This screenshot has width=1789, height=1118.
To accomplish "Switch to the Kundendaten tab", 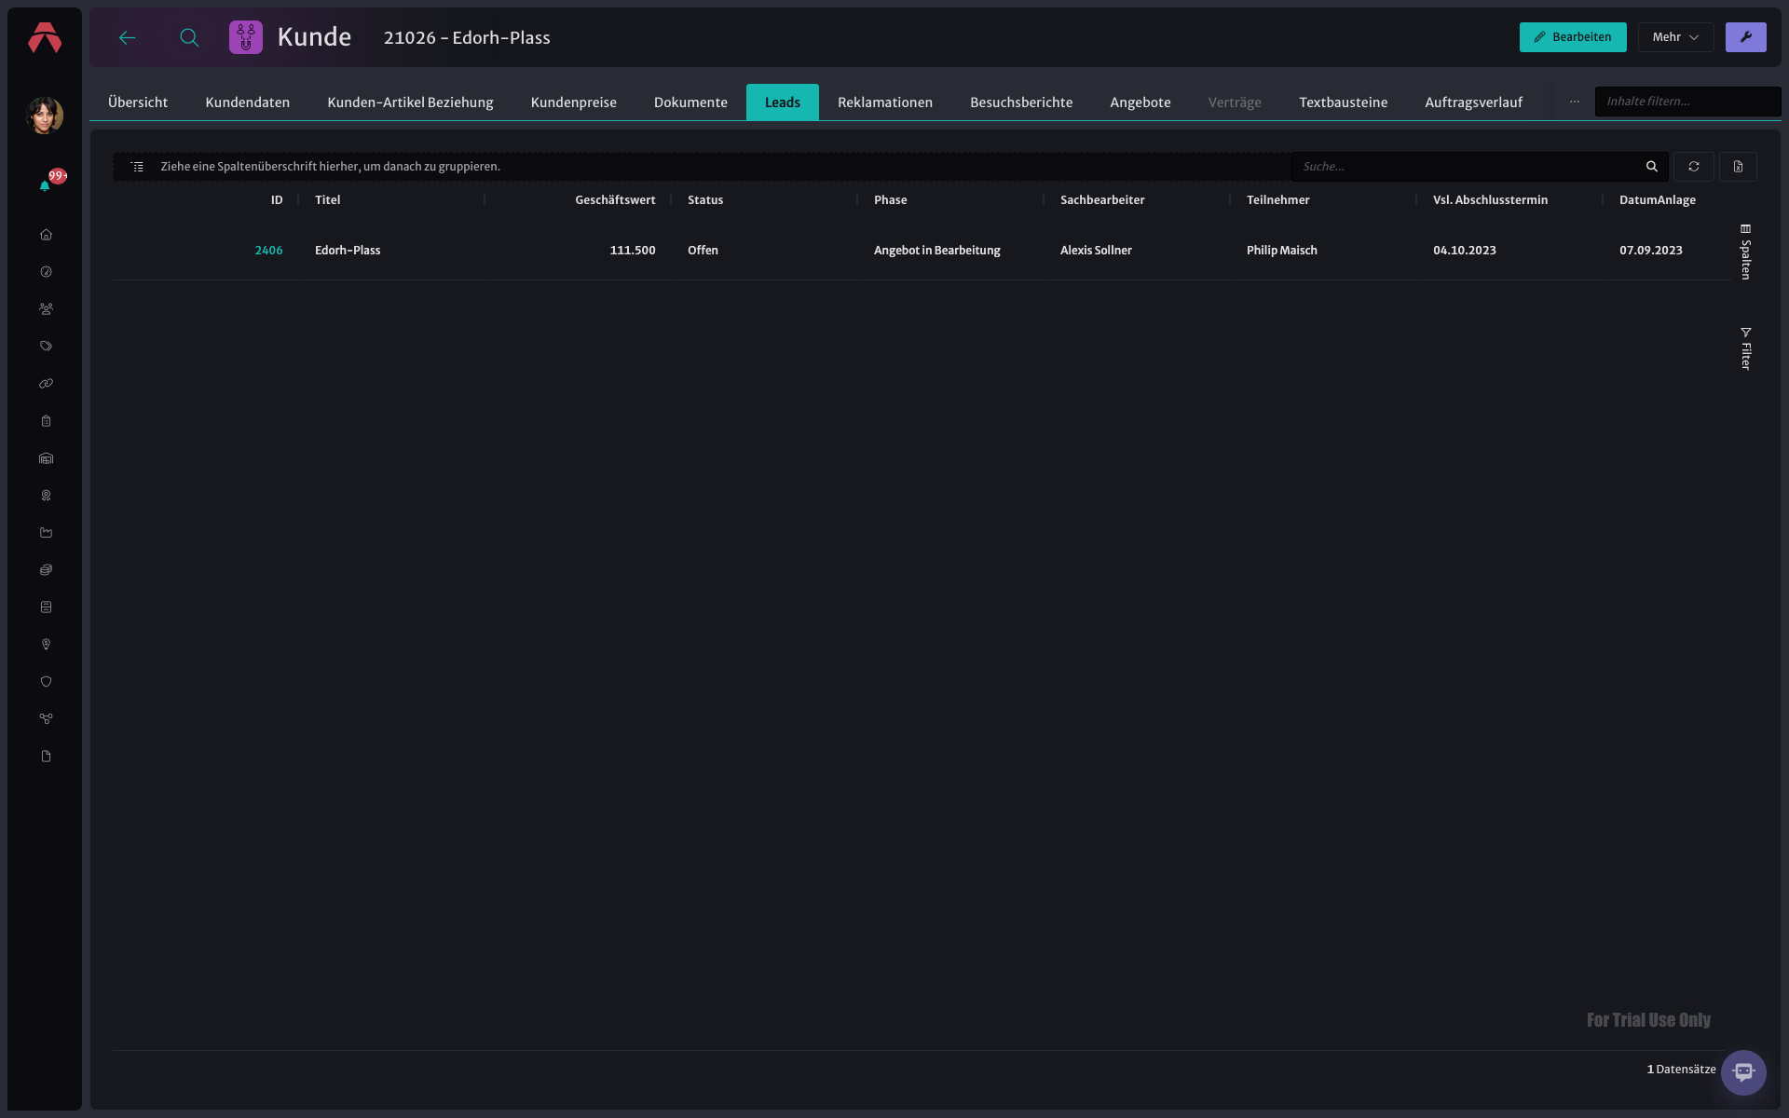I will coord(248,102).
